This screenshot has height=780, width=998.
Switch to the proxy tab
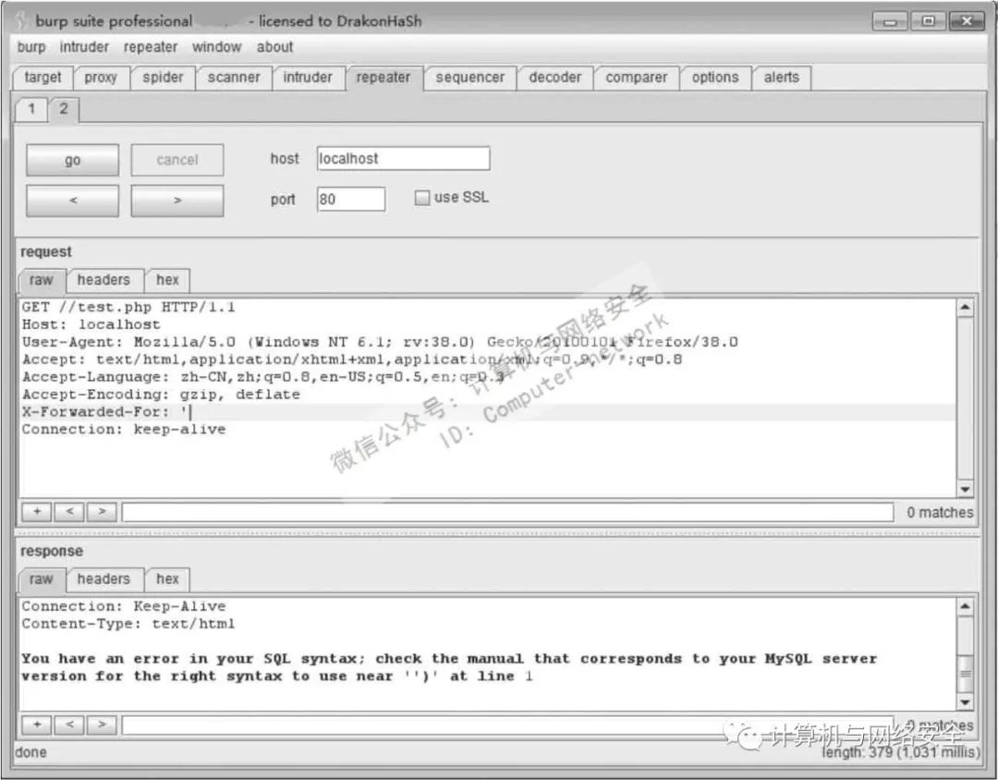(x=101, y=78)
